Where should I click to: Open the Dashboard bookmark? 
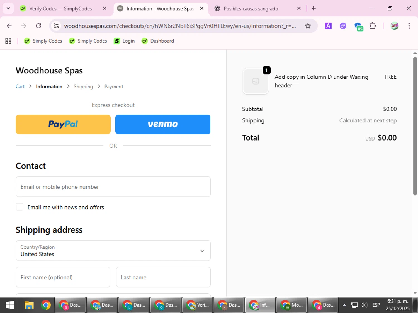[x=158, y=41]
